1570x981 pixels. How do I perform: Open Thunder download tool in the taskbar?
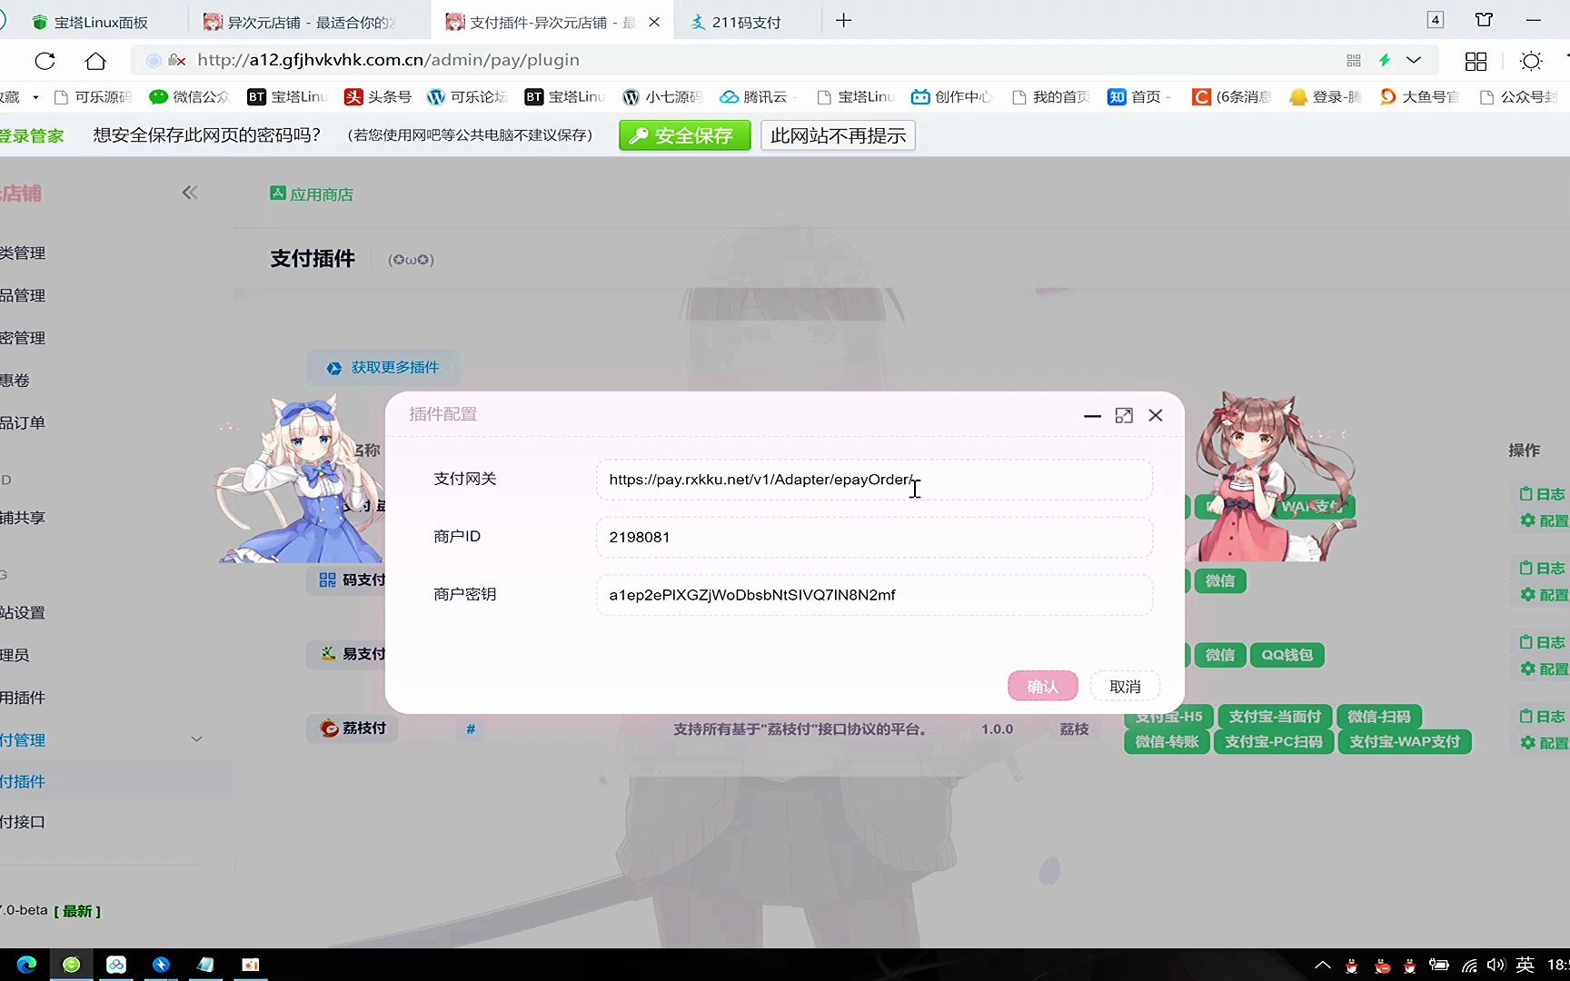tap(161, 964)
